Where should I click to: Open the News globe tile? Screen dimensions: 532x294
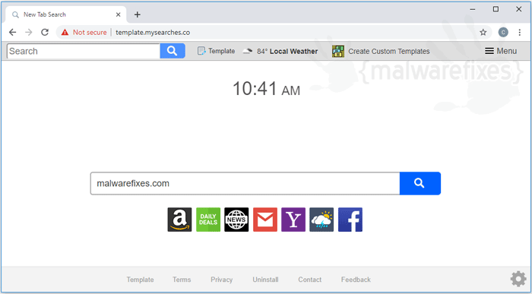coord(236,220)
